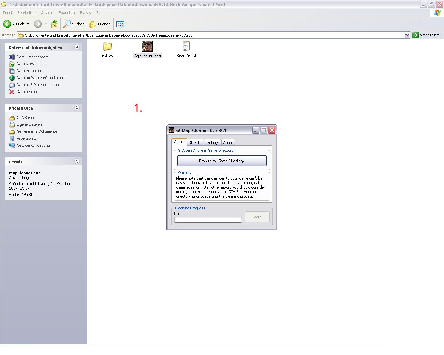Click the Windows flag logo icon
444x355 pixels.
[x=437, y=13]
